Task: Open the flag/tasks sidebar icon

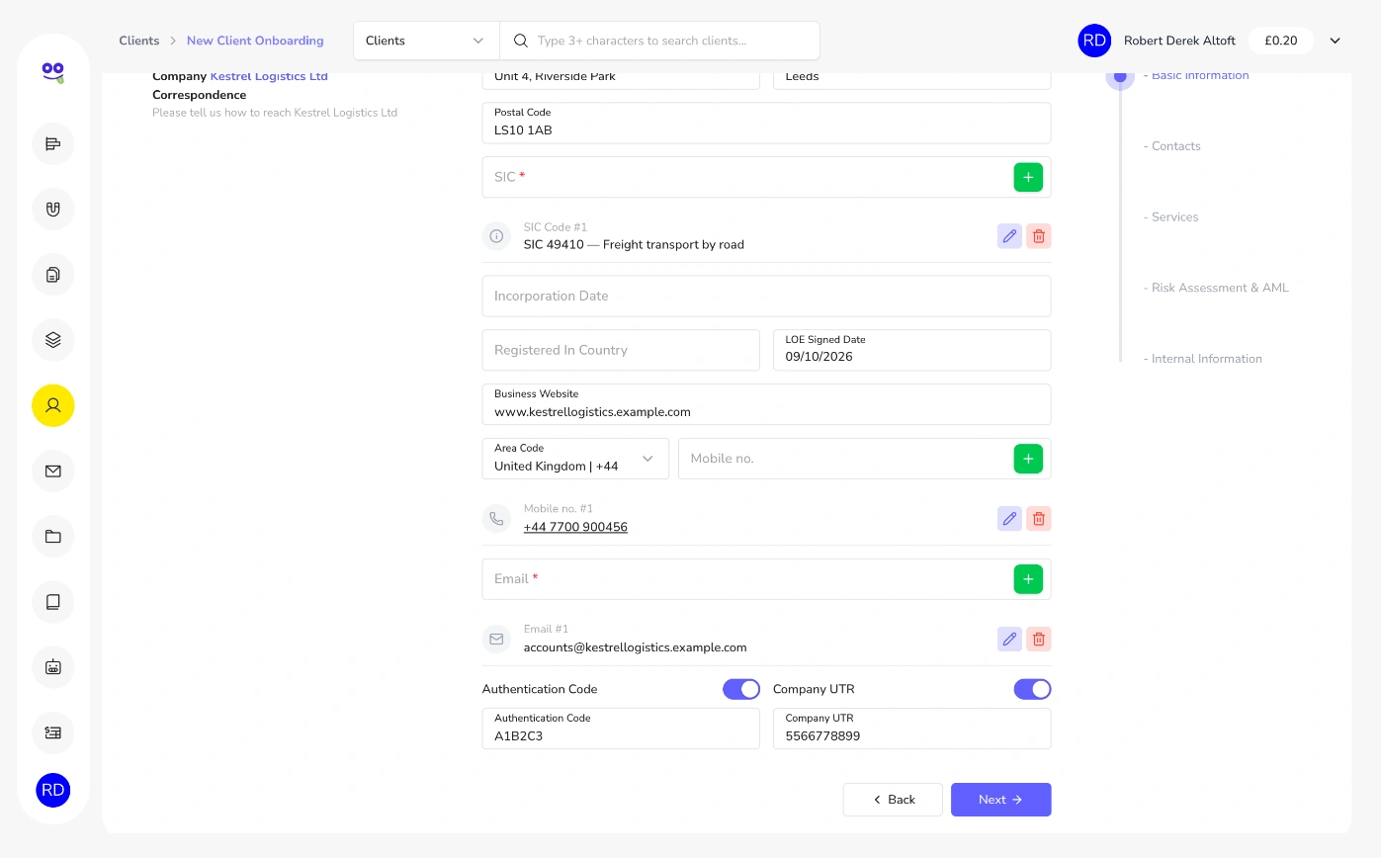Action: [x=53, y=144]
